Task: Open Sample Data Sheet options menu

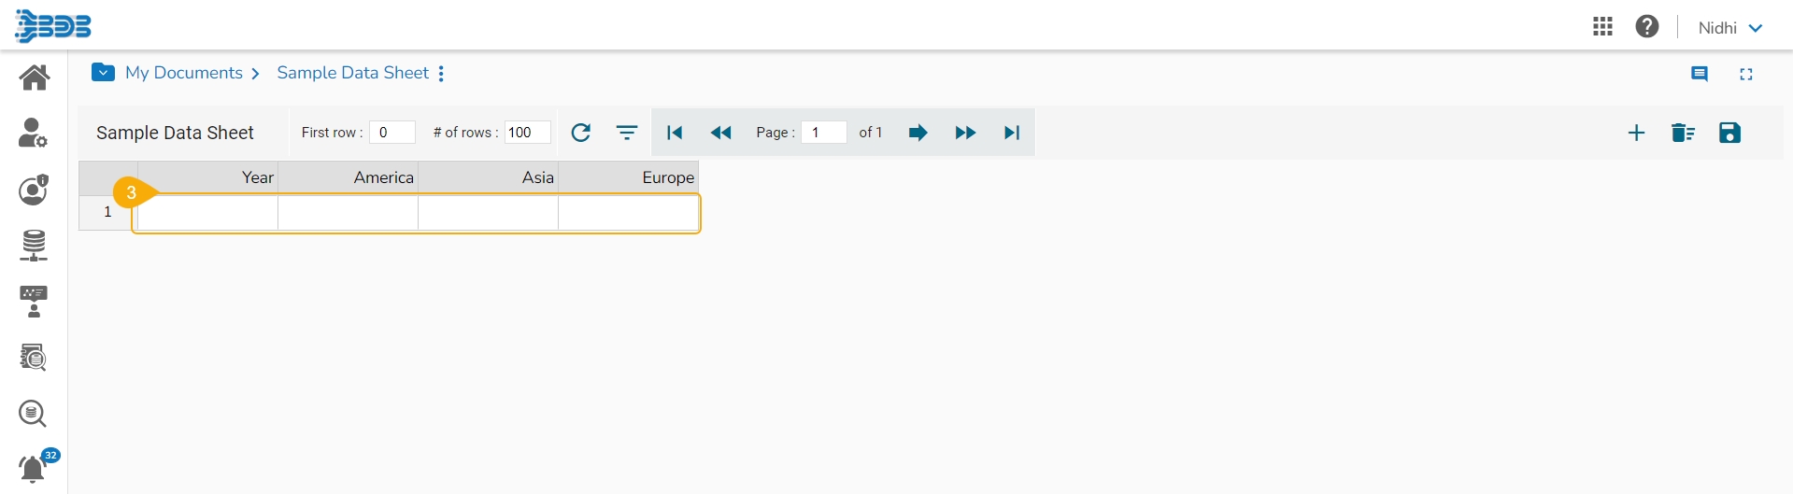Action: (441, 73)
